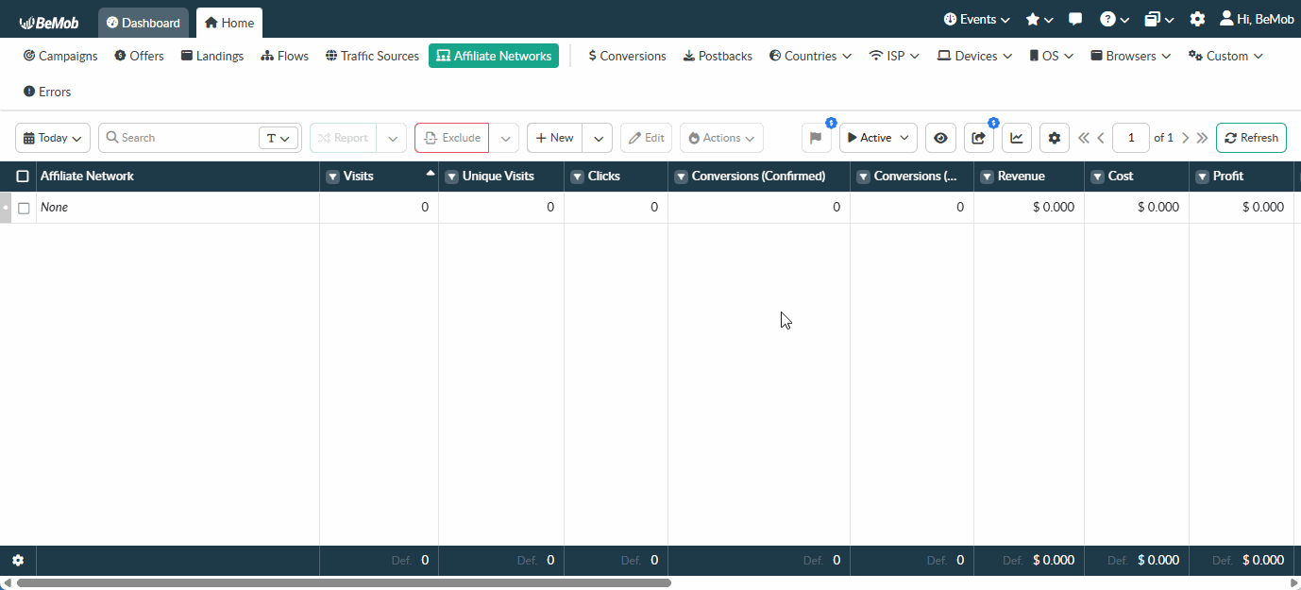Open the chat messages icon

[x=1075, y=19]
